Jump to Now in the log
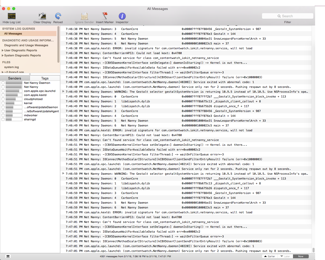 pos(301,256)
